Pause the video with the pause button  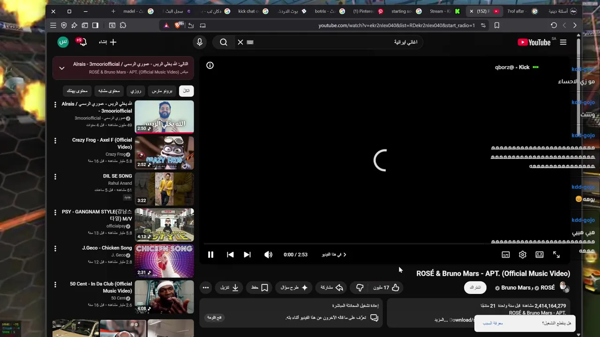[x=210, y=255]
